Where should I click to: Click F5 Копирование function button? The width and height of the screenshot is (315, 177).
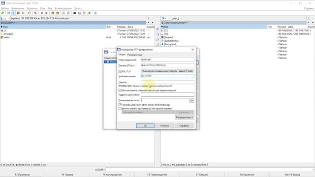112,175
